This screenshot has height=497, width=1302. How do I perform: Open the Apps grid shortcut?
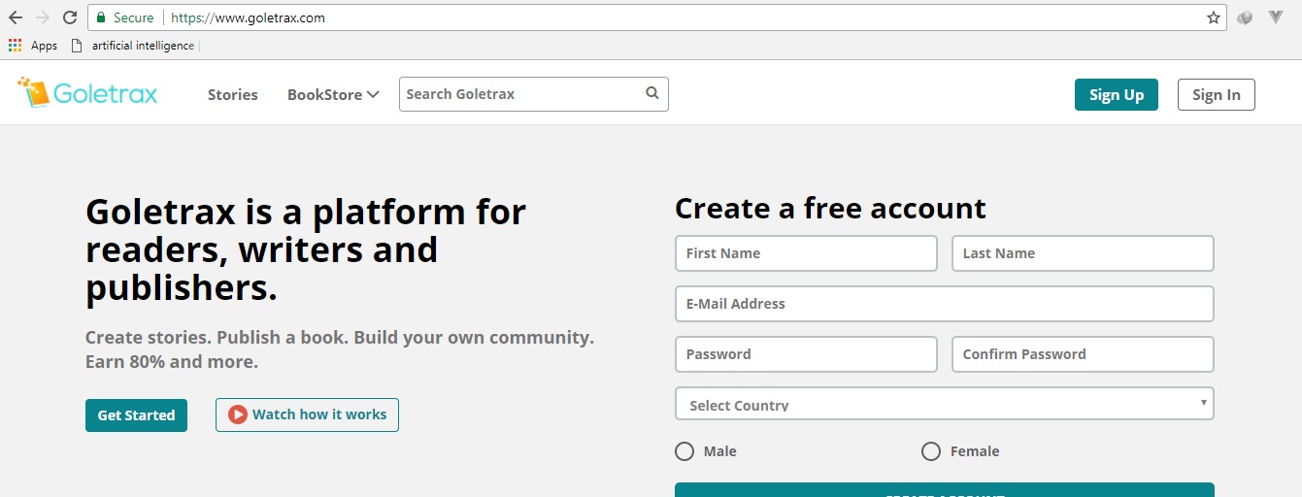(x=33, y=46)
